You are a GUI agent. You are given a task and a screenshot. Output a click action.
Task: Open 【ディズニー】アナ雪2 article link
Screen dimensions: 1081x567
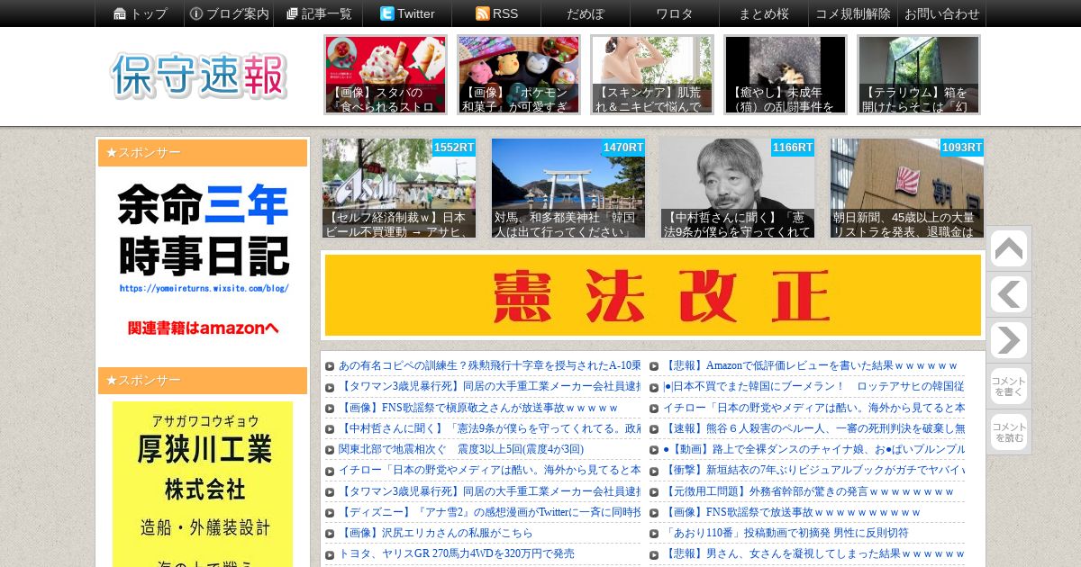point(489,512)
